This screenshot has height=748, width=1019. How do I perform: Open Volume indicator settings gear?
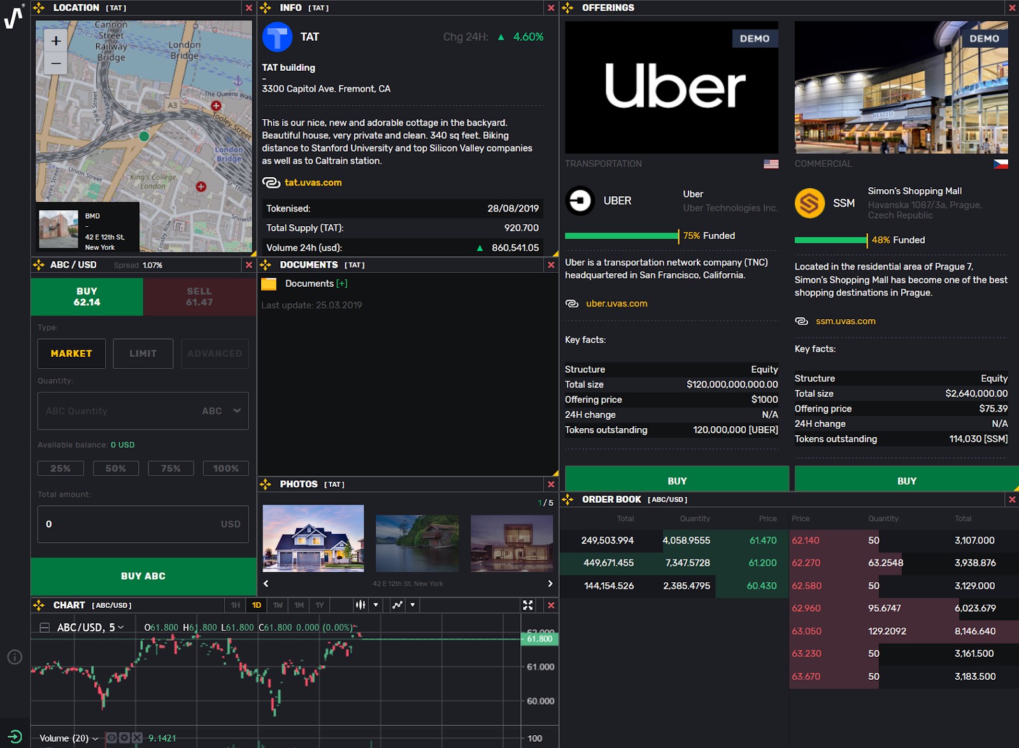click(x=124, y=738)
